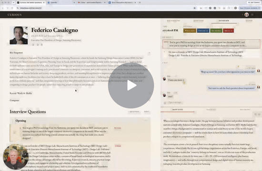Open the emoji picker beside the message field
The width and height of the screenshot is (262, 171).
point(165,103)
